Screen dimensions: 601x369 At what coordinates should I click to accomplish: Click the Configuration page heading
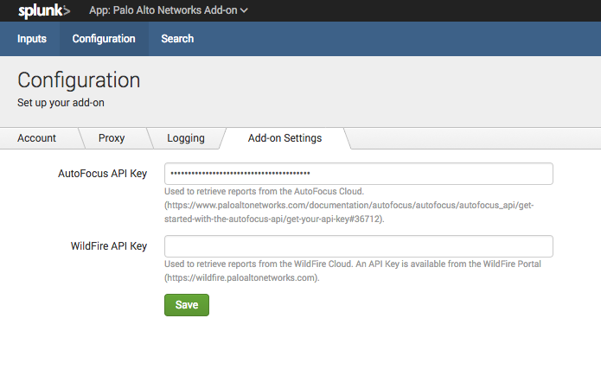(x=79, y=81)
